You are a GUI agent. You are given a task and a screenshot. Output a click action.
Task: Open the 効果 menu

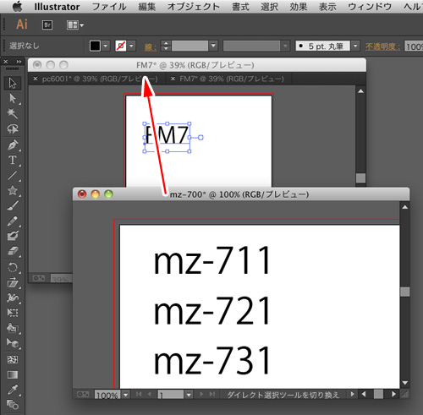click(x=299, y=7)
